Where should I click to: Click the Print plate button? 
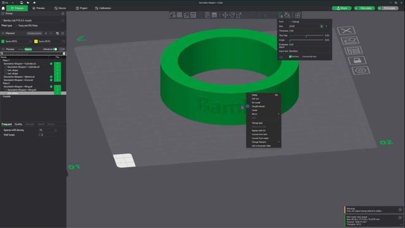[x=390, y=8]
